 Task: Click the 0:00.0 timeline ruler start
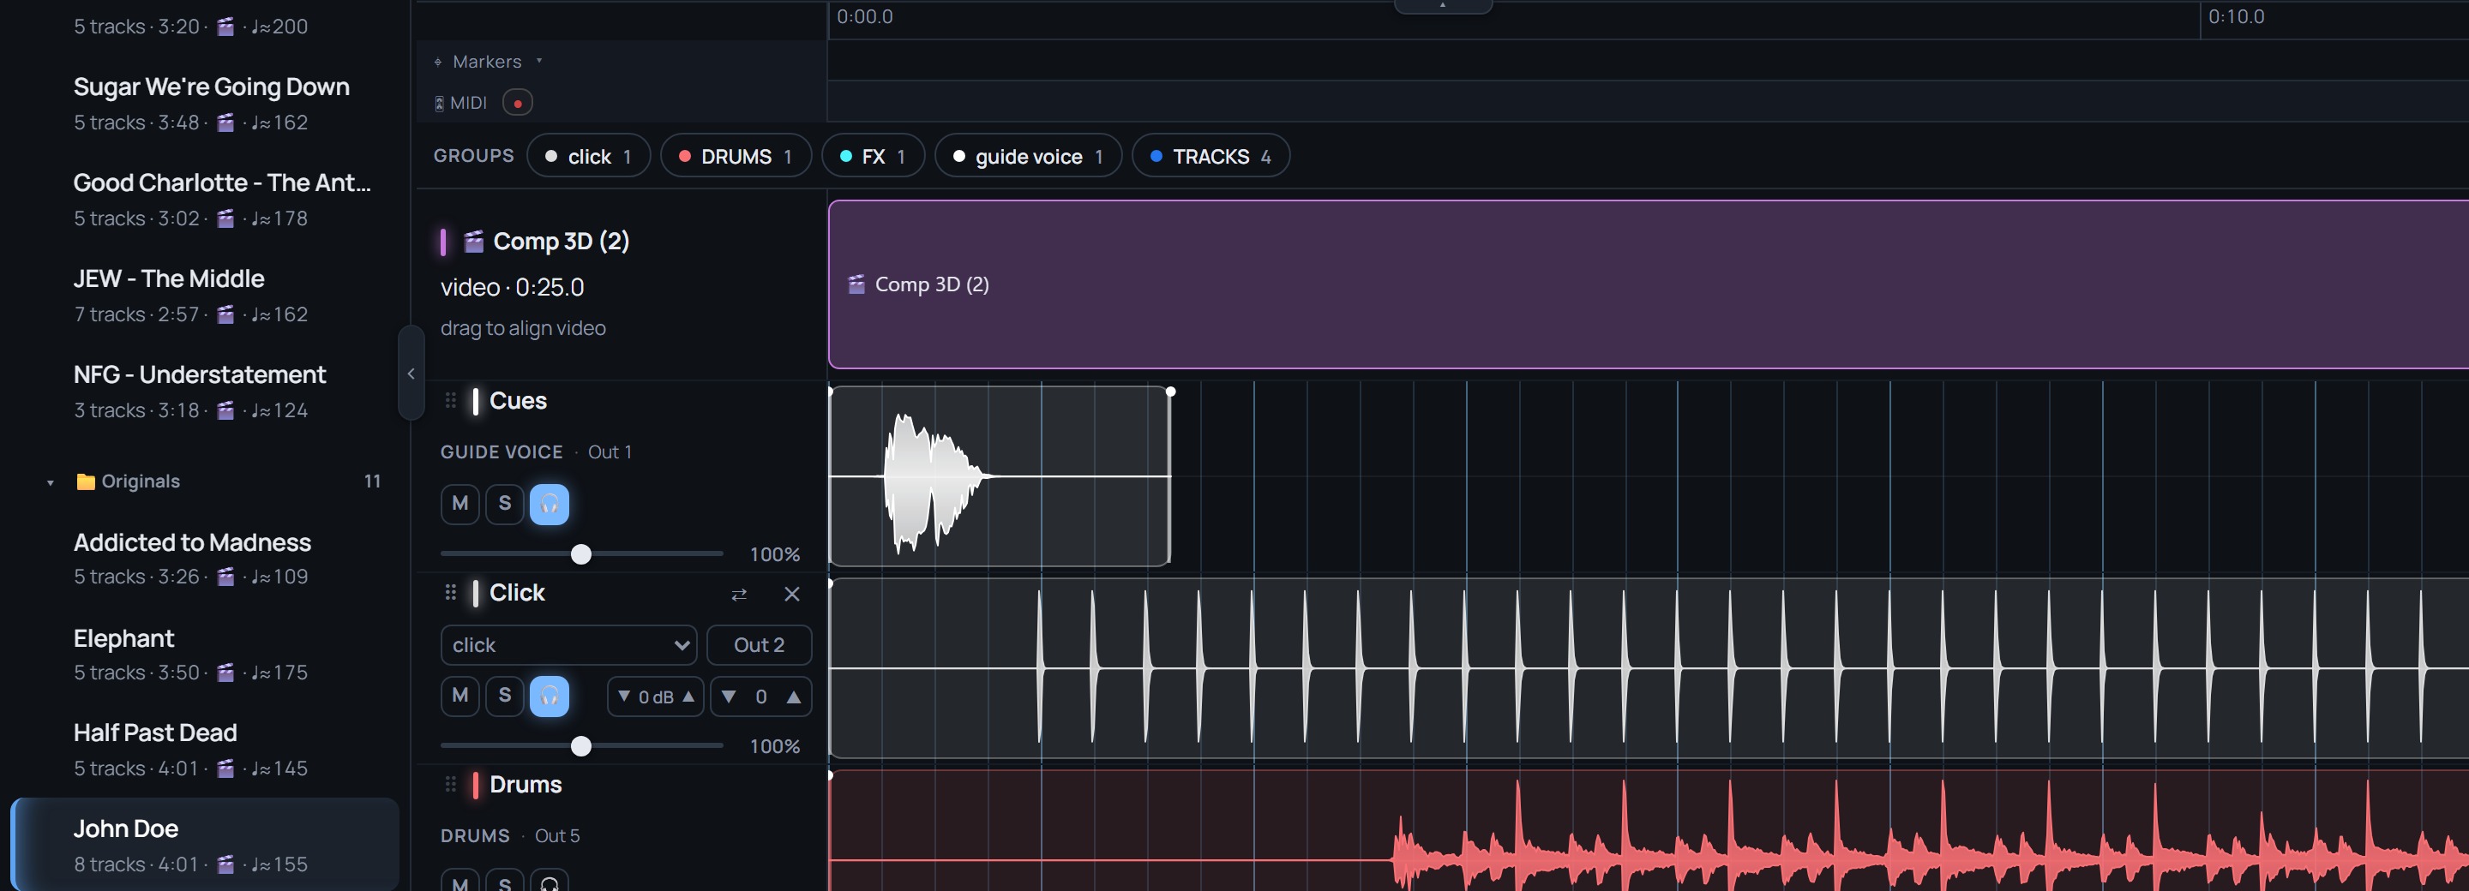coord(864,16)
